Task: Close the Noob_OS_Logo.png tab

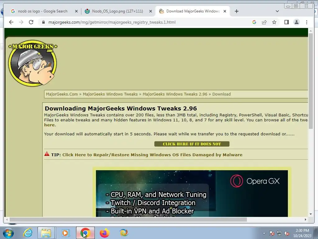Action: click(x=151, y=11)
